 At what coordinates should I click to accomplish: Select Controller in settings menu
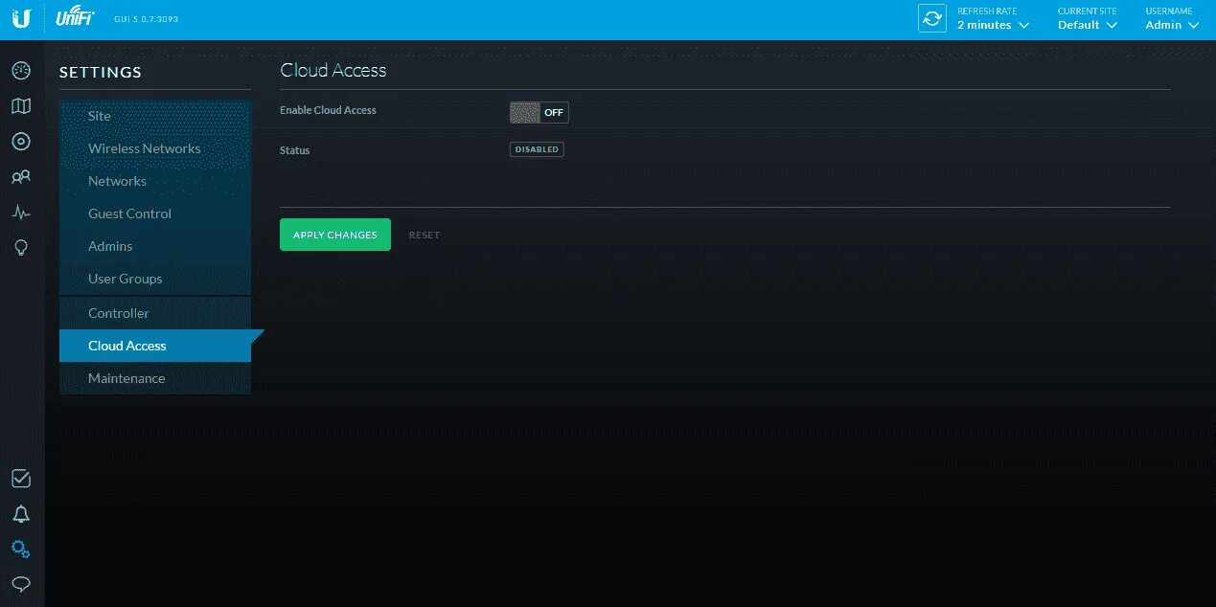[x=155, y=313]
